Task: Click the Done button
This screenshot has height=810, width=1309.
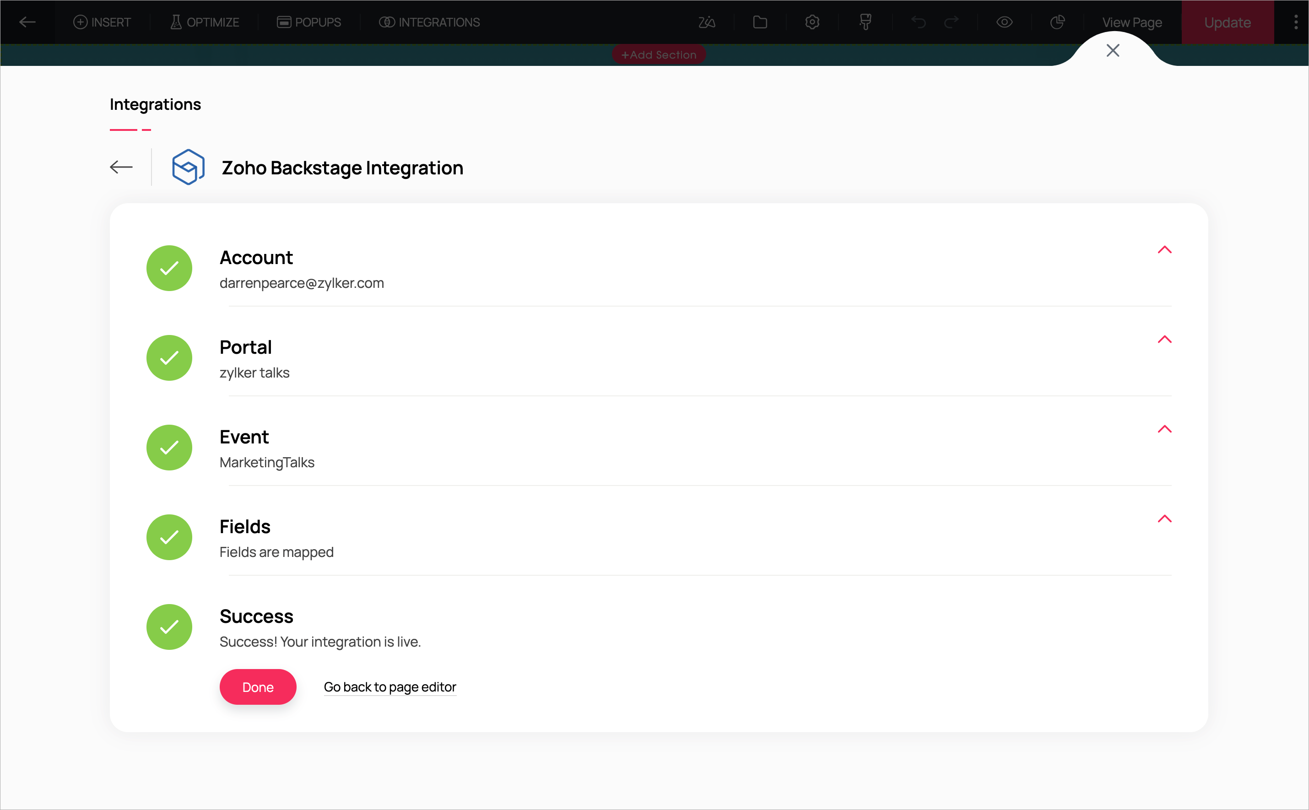Action: click(x=258, y=687)
